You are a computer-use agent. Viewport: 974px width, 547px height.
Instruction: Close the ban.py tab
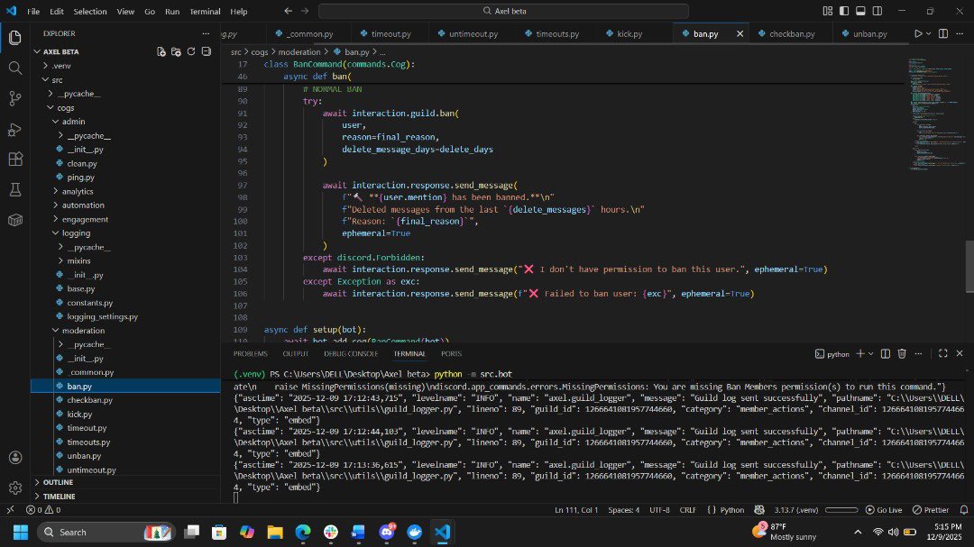pyautogui.click(x=740, y=33)
